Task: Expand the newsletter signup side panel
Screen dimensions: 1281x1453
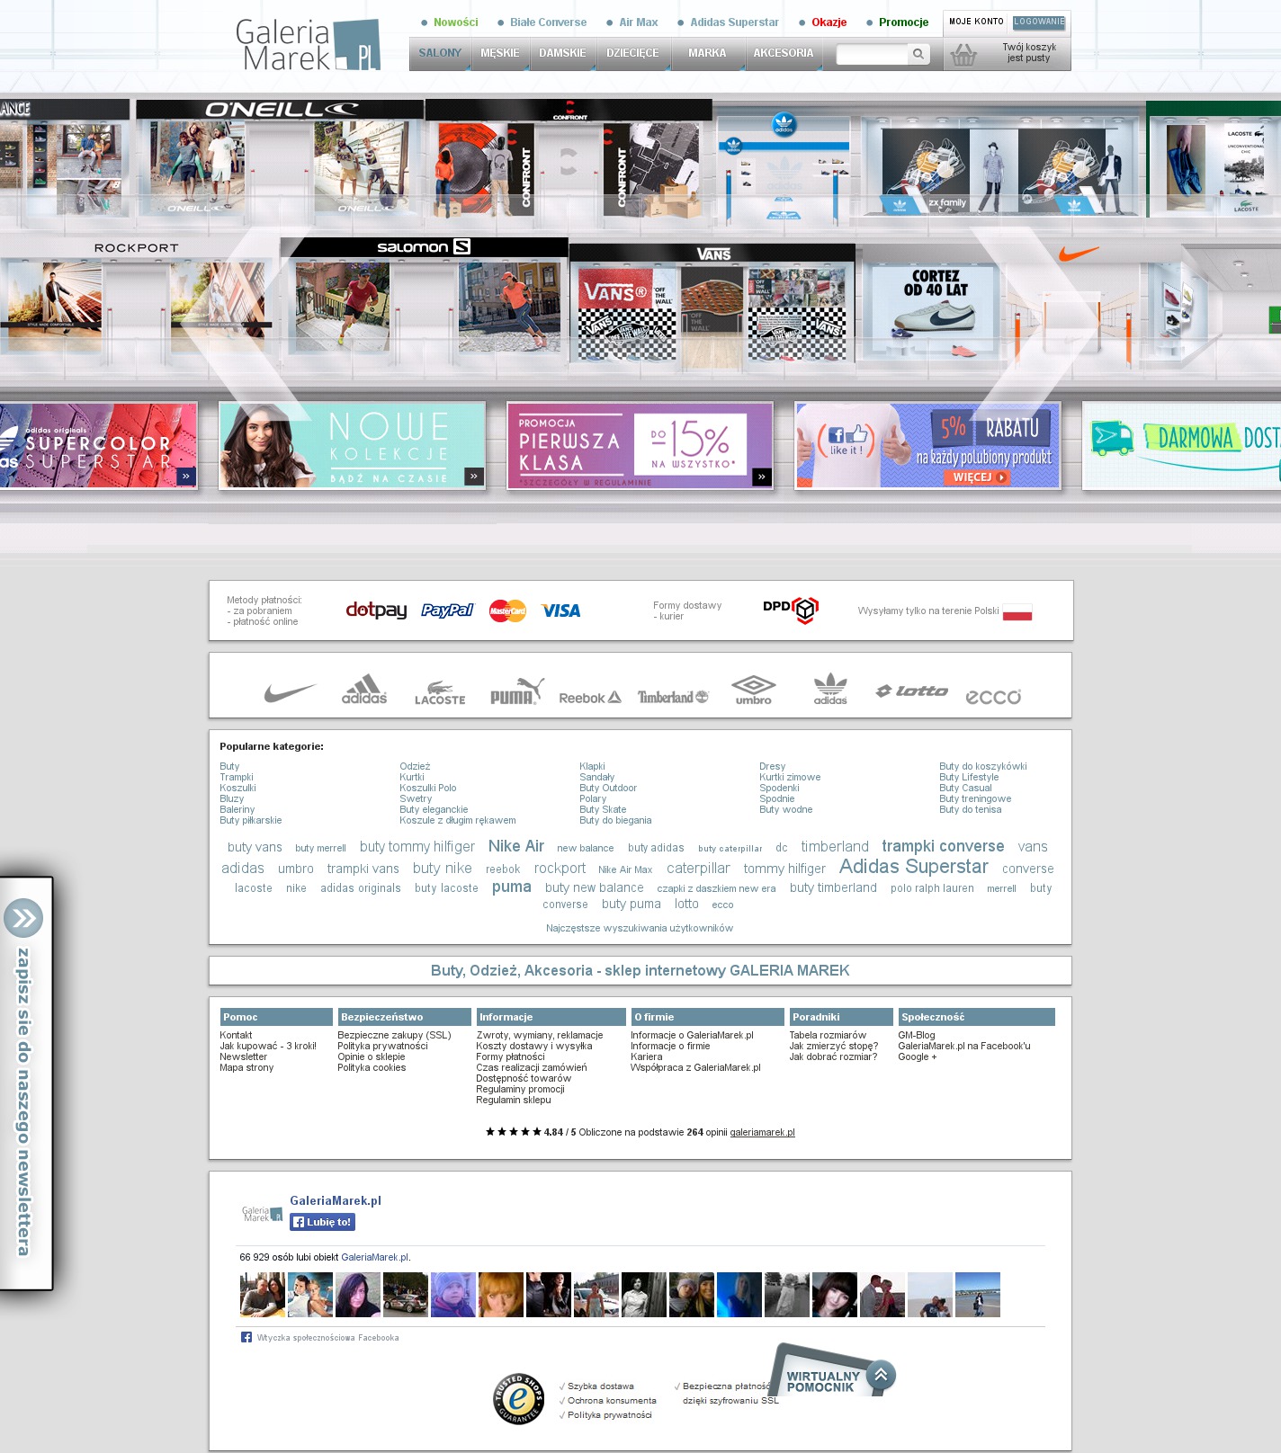Action: 23,918
